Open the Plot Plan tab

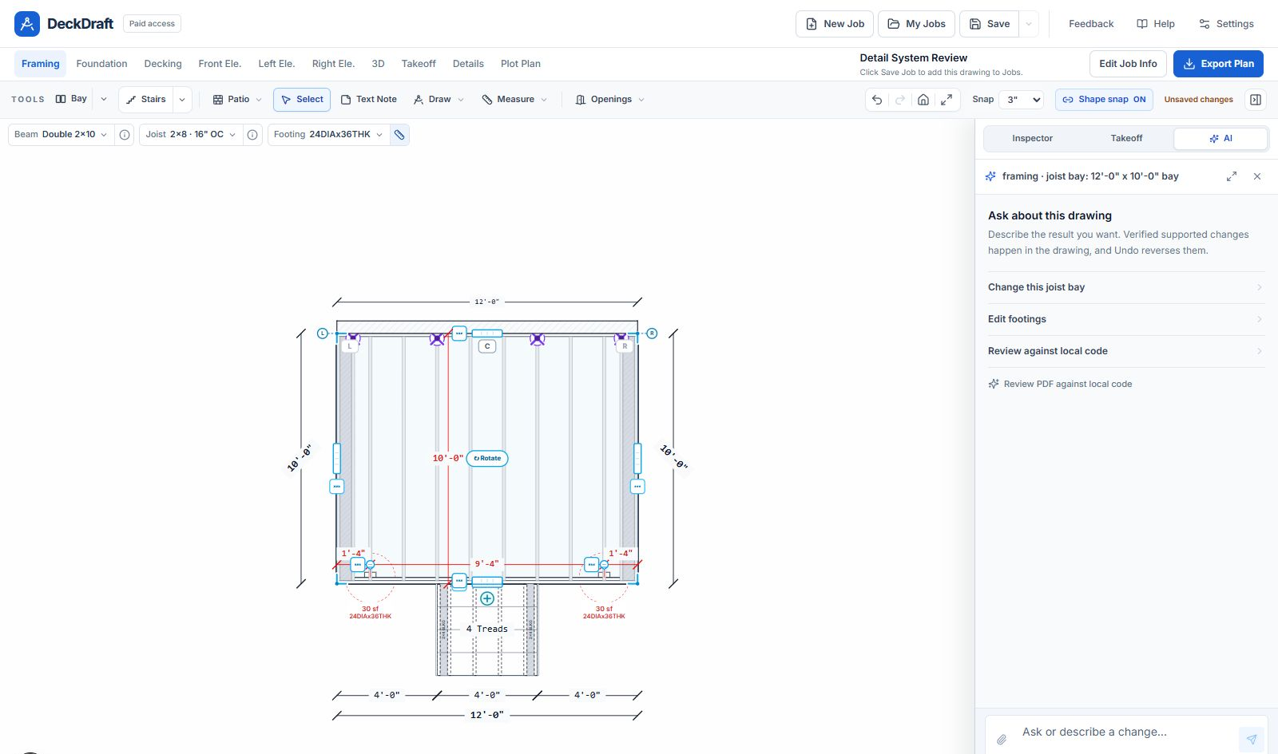click(x=521, y=64)
